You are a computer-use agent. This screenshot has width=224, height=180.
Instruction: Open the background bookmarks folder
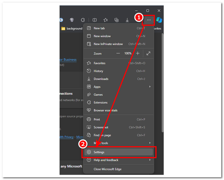tap(72, 29)
